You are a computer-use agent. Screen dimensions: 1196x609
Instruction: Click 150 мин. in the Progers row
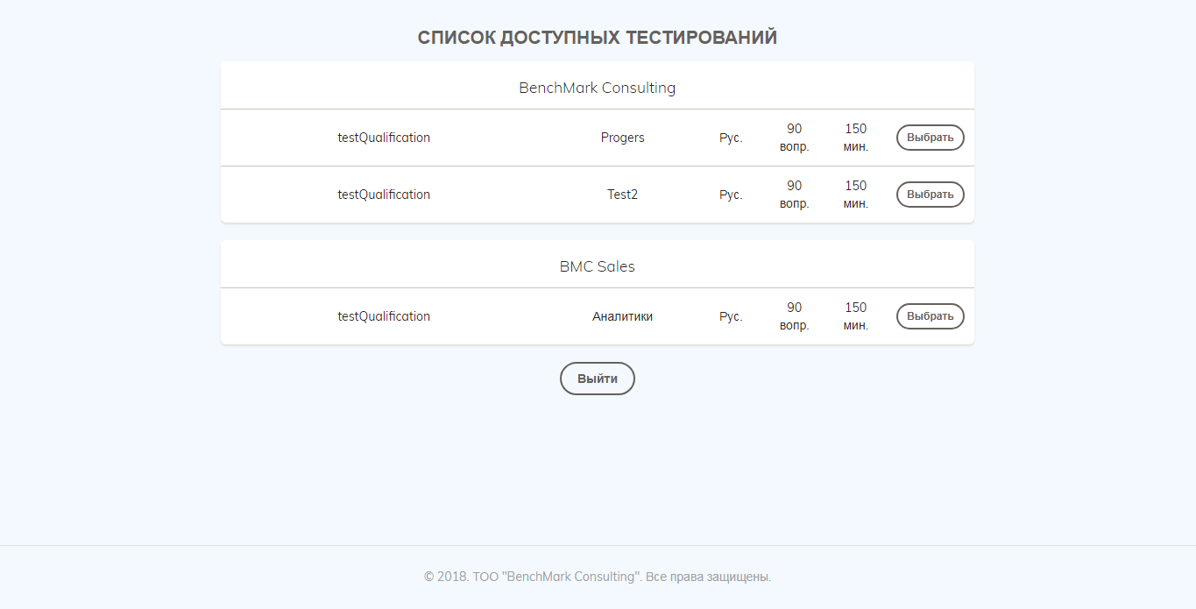pos(856,138)
